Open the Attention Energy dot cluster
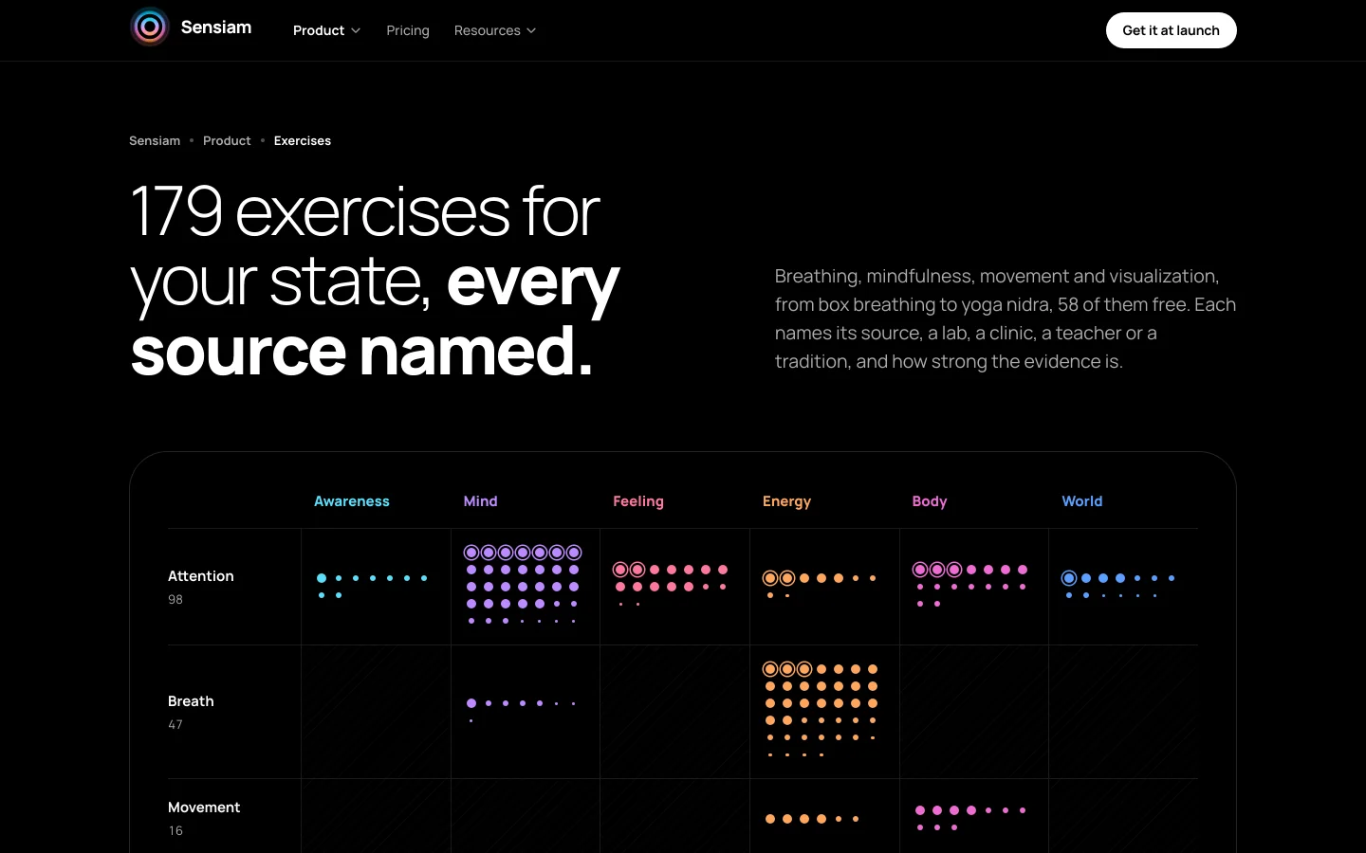The height and width of the screenshot is (853, 1366). pos(821,587)
